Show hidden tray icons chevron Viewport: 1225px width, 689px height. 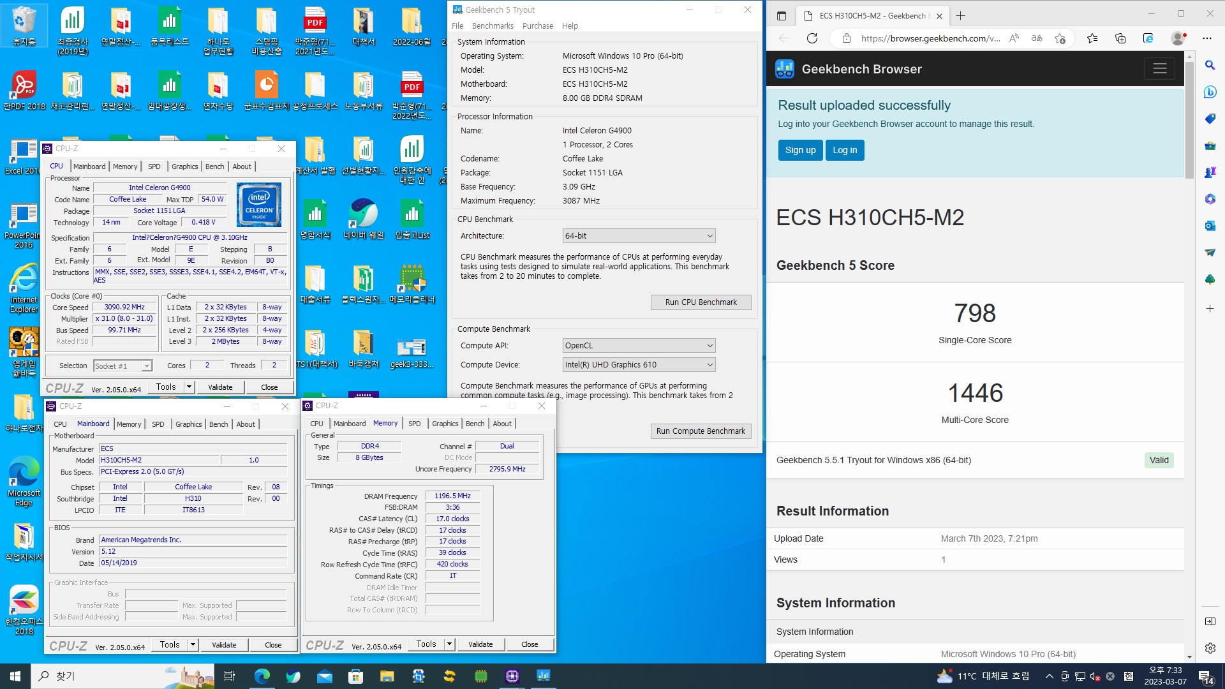1049,676
